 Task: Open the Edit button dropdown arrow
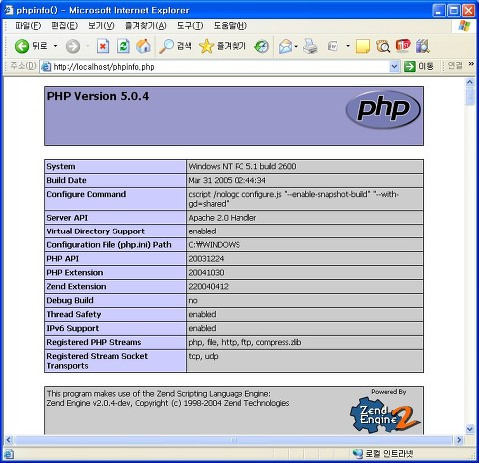tap(348, 46)
